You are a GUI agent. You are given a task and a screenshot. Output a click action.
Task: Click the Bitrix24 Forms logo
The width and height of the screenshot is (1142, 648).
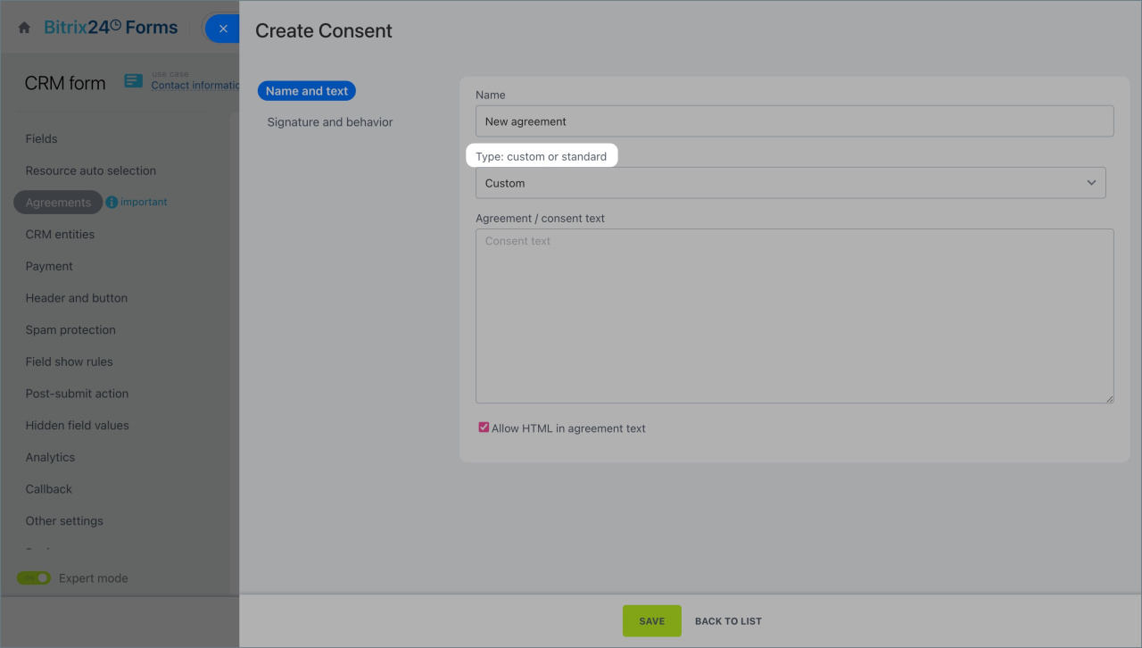click(x=111, y=28)
